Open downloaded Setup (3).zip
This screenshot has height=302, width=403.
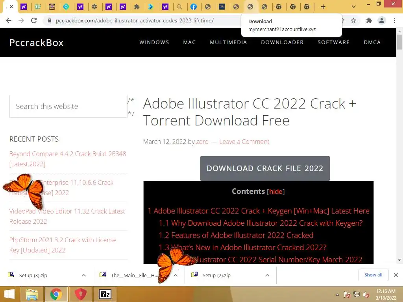point(33,275)
